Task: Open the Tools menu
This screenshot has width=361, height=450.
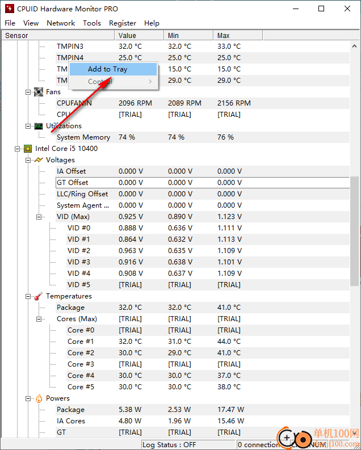Action: [92, 23]
